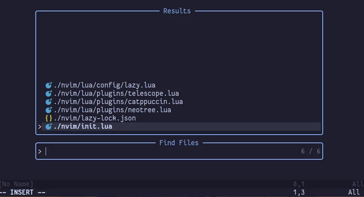Click the Lua icon beside telescope.lua

[48, 94]
